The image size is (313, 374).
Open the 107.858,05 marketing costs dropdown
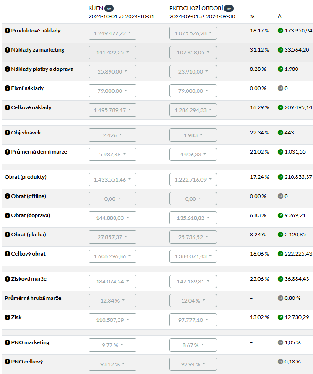click(193, 53)
